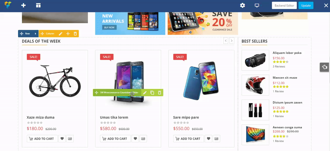Screen dimensions: 330x151
Task: Open Aliquam lobor poka product link
Action: pyautogui.click(x=287, y=53)
